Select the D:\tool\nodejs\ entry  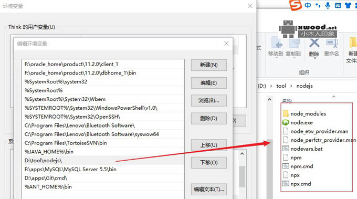coord(103,161)
